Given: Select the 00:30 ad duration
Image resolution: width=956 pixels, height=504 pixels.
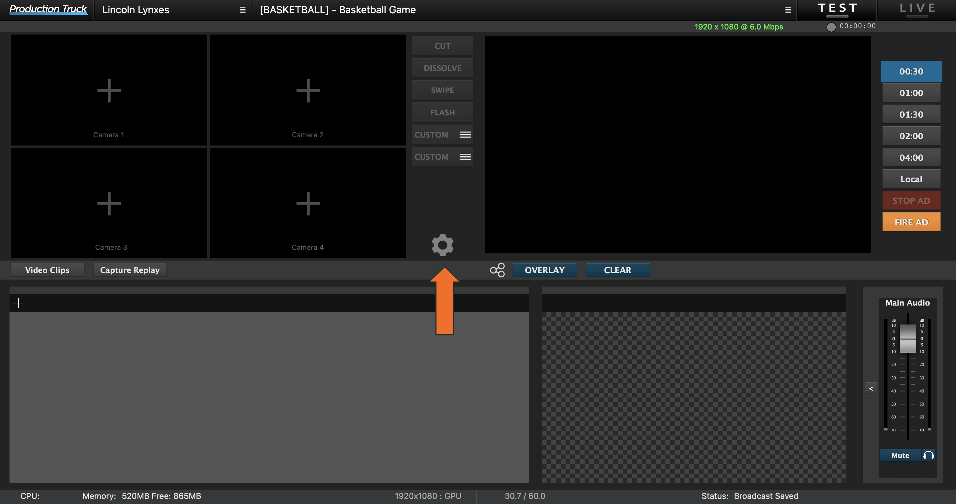Looking at the screenshot, I should 911,71.
